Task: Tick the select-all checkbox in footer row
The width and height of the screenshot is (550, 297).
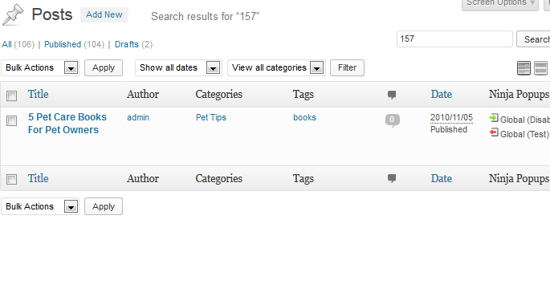Action: pyautogui.click(x=11, y=179)
